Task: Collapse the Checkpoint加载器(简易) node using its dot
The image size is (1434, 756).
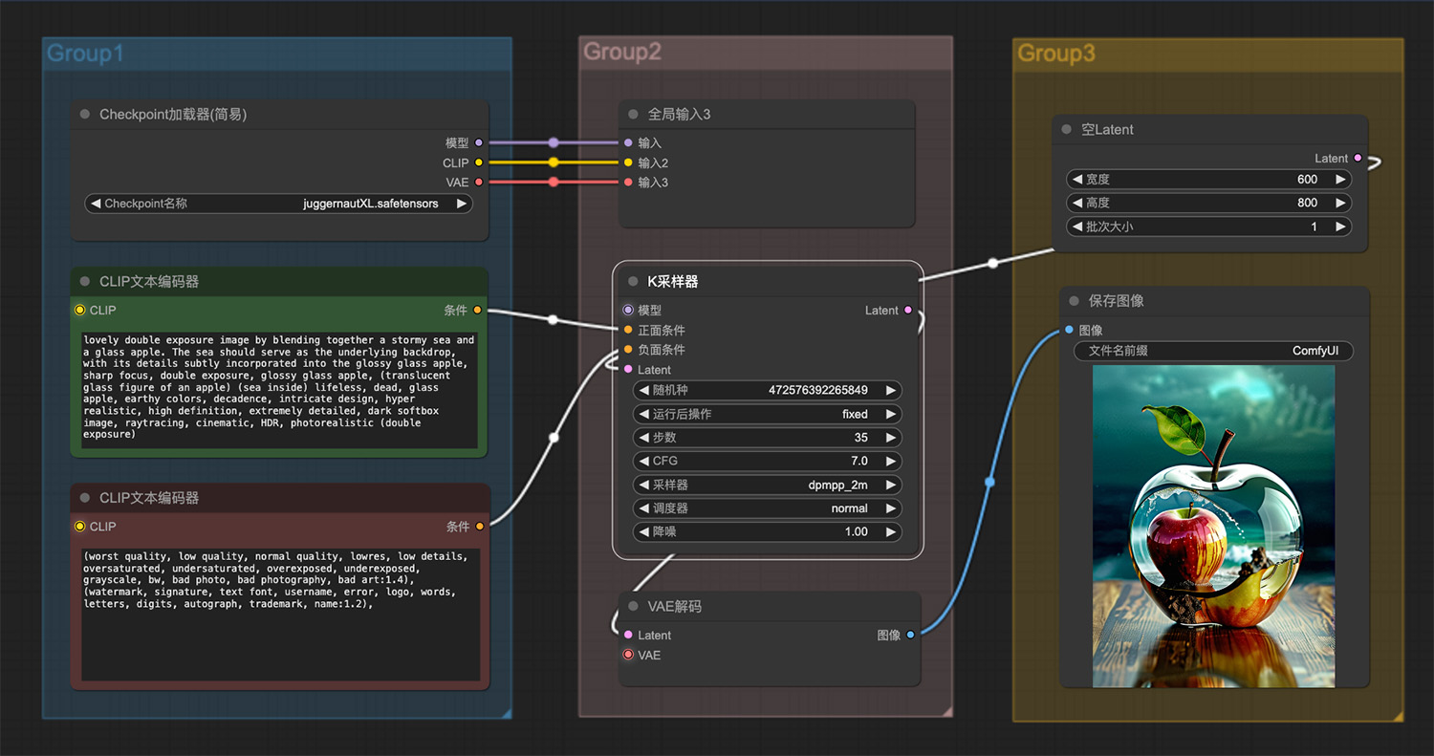Action: [85, 115]
